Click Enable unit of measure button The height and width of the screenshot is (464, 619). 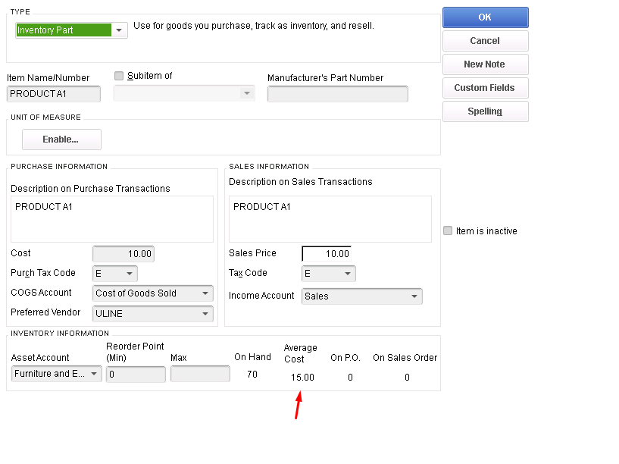[61, 140]
